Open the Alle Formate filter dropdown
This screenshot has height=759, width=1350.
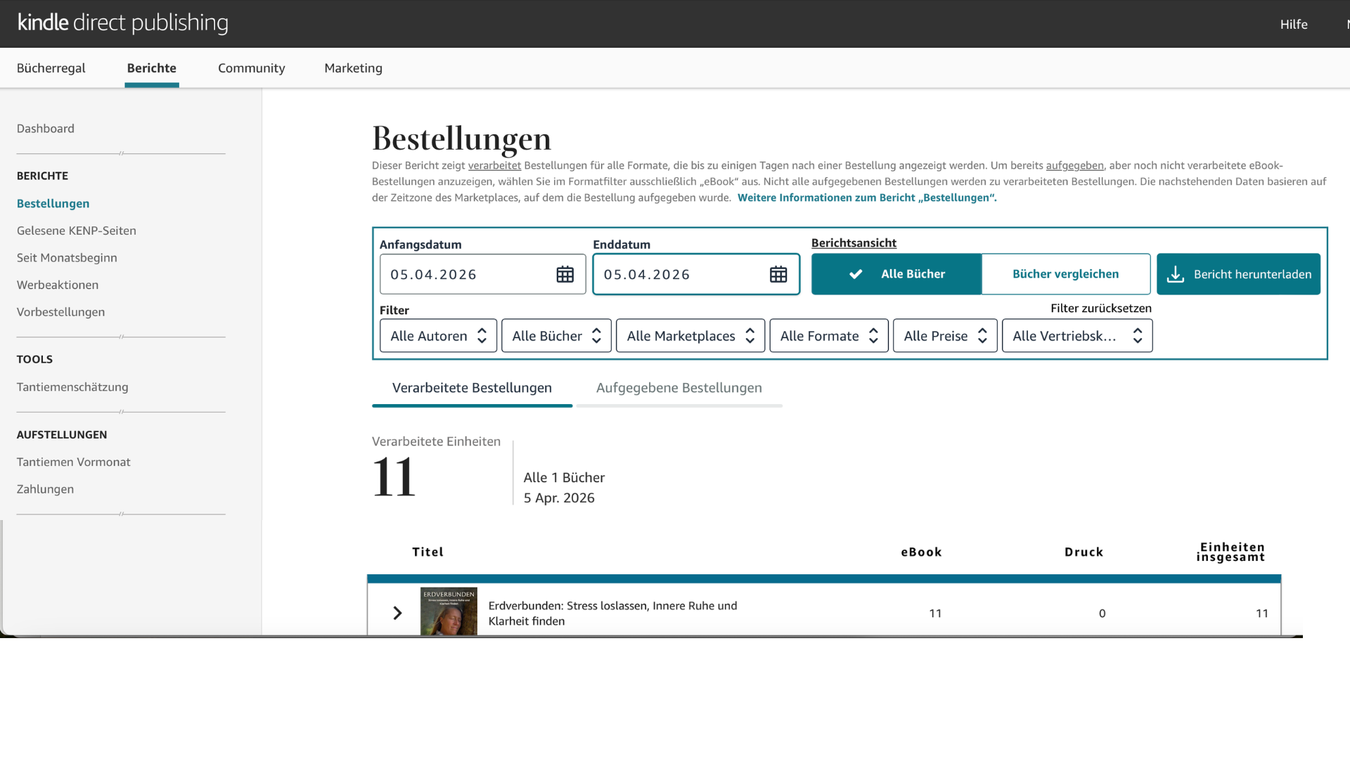tap(828, 336)
